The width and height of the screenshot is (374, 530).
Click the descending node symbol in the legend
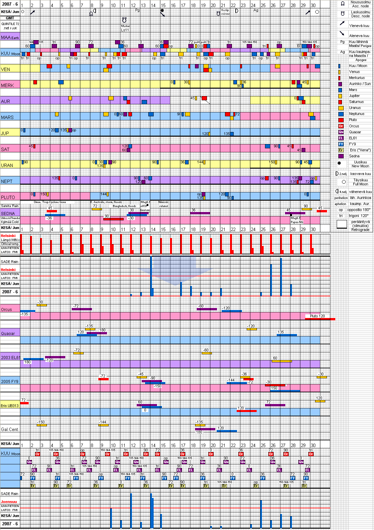point(342,14)
